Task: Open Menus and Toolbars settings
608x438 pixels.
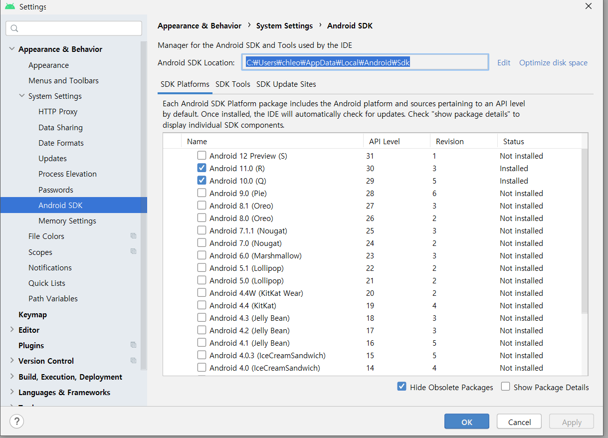Action: click(x=63, y=80)
